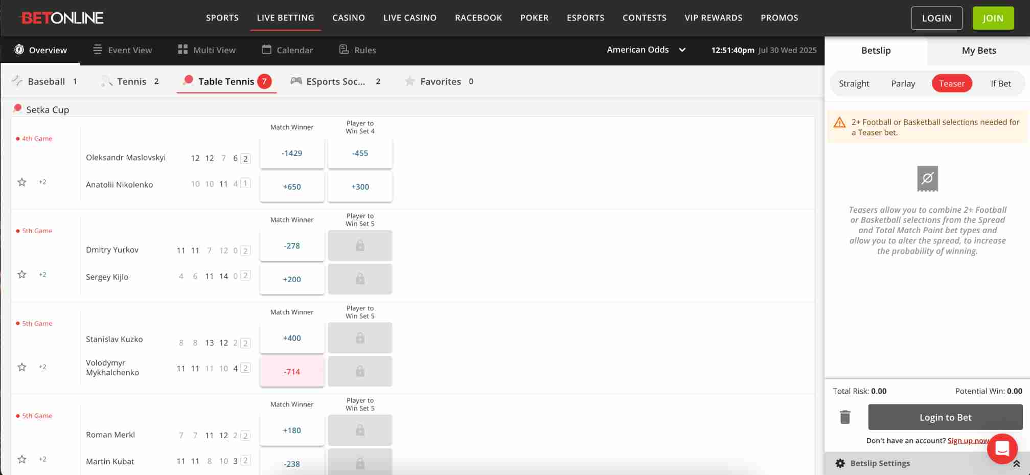Open the Calendar view icon
Screen dimensions: 1030x475
[266, 50]
